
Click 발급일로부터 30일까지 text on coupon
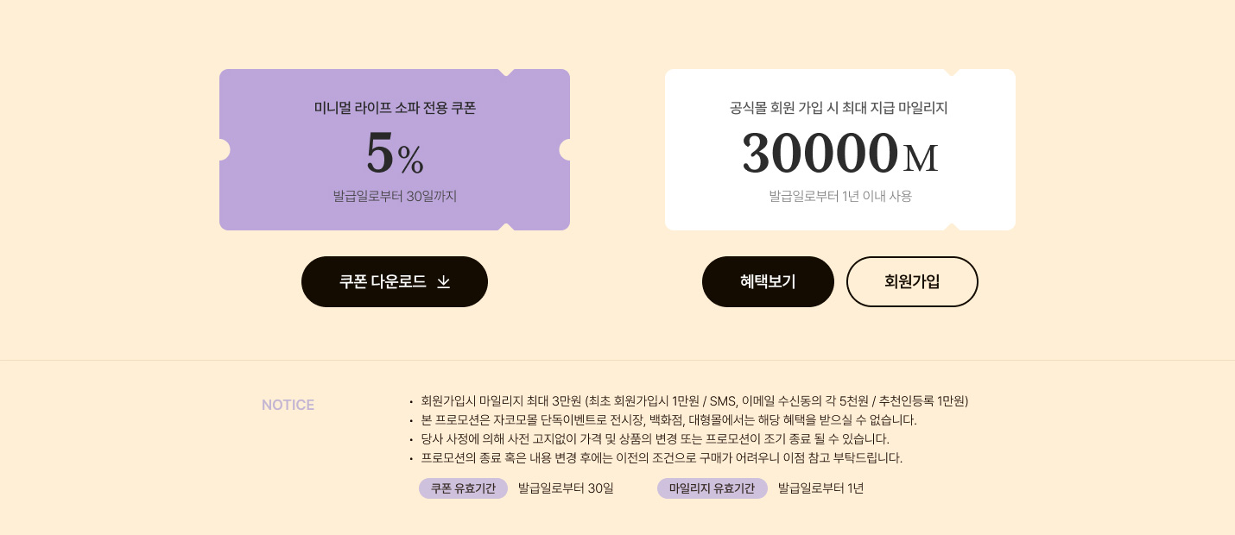[395, 196]
